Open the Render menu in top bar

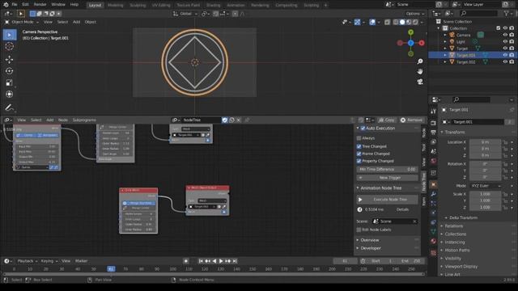pos(40,5)
